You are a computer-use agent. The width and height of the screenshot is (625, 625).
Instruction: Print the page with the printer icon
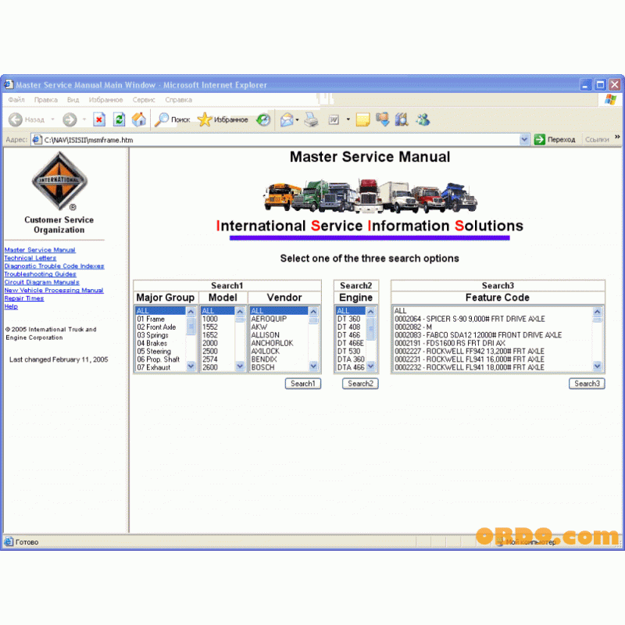[x=311, y=120]
